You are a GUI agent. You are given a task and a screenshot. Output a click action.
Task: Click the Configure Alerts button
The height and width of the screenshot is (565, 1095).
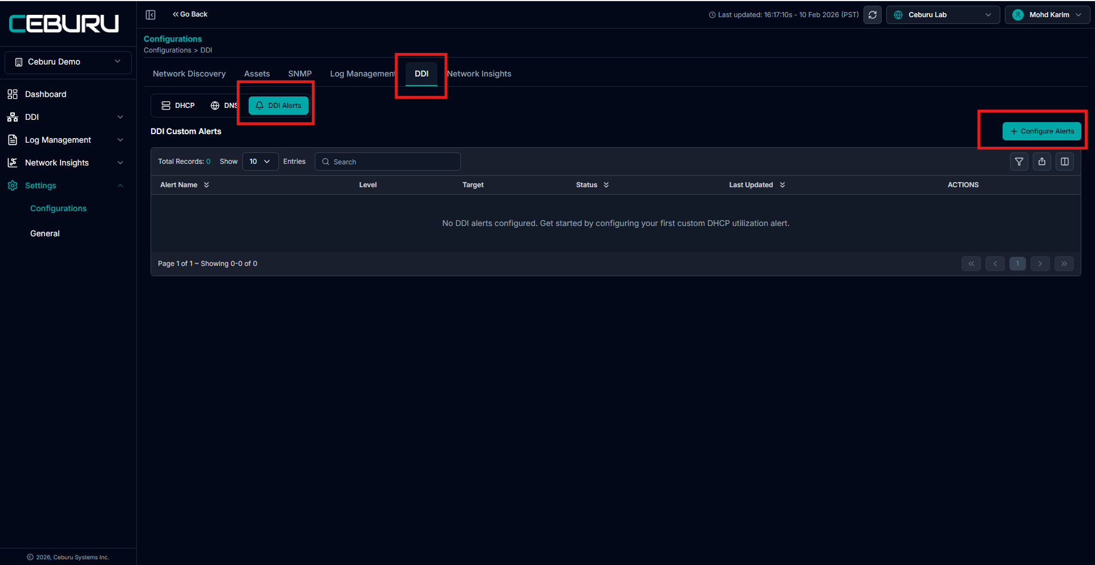(x=1042, y=131)
